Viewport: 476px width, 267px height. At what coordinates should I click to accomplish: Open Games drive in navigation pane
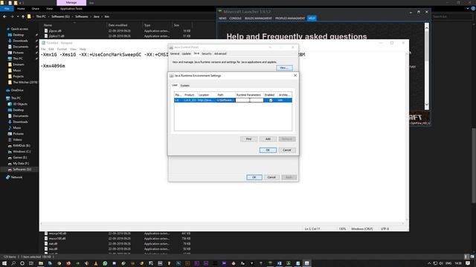[20, 157]
